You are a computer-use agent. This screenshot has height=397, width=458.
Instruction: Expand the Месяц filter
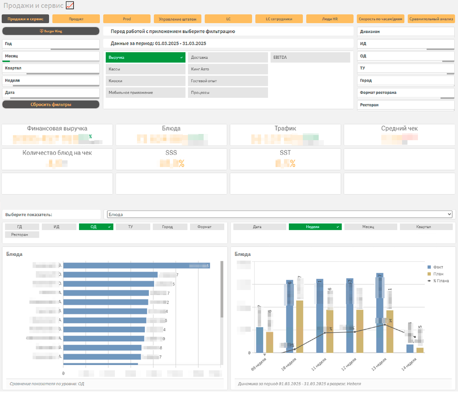pyautogui.click(x=51, y=56)
